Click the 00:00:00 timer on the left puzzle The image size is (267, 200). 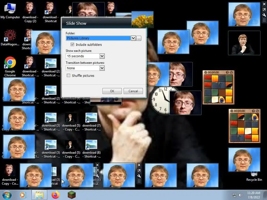click(x=213, y=72)
